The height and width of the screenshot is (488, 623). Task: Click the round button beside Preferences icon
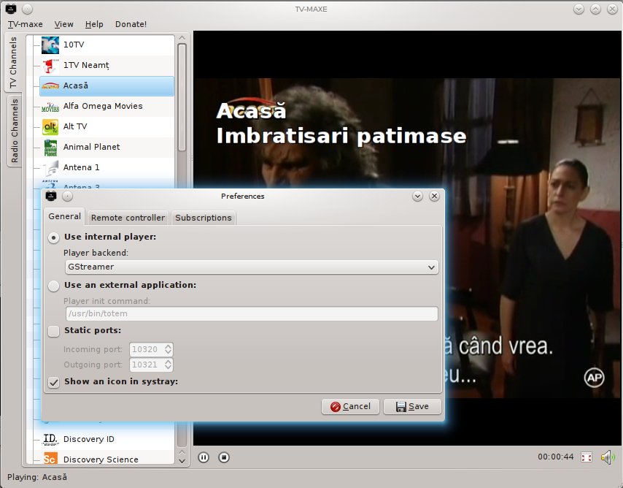point(68,197)
